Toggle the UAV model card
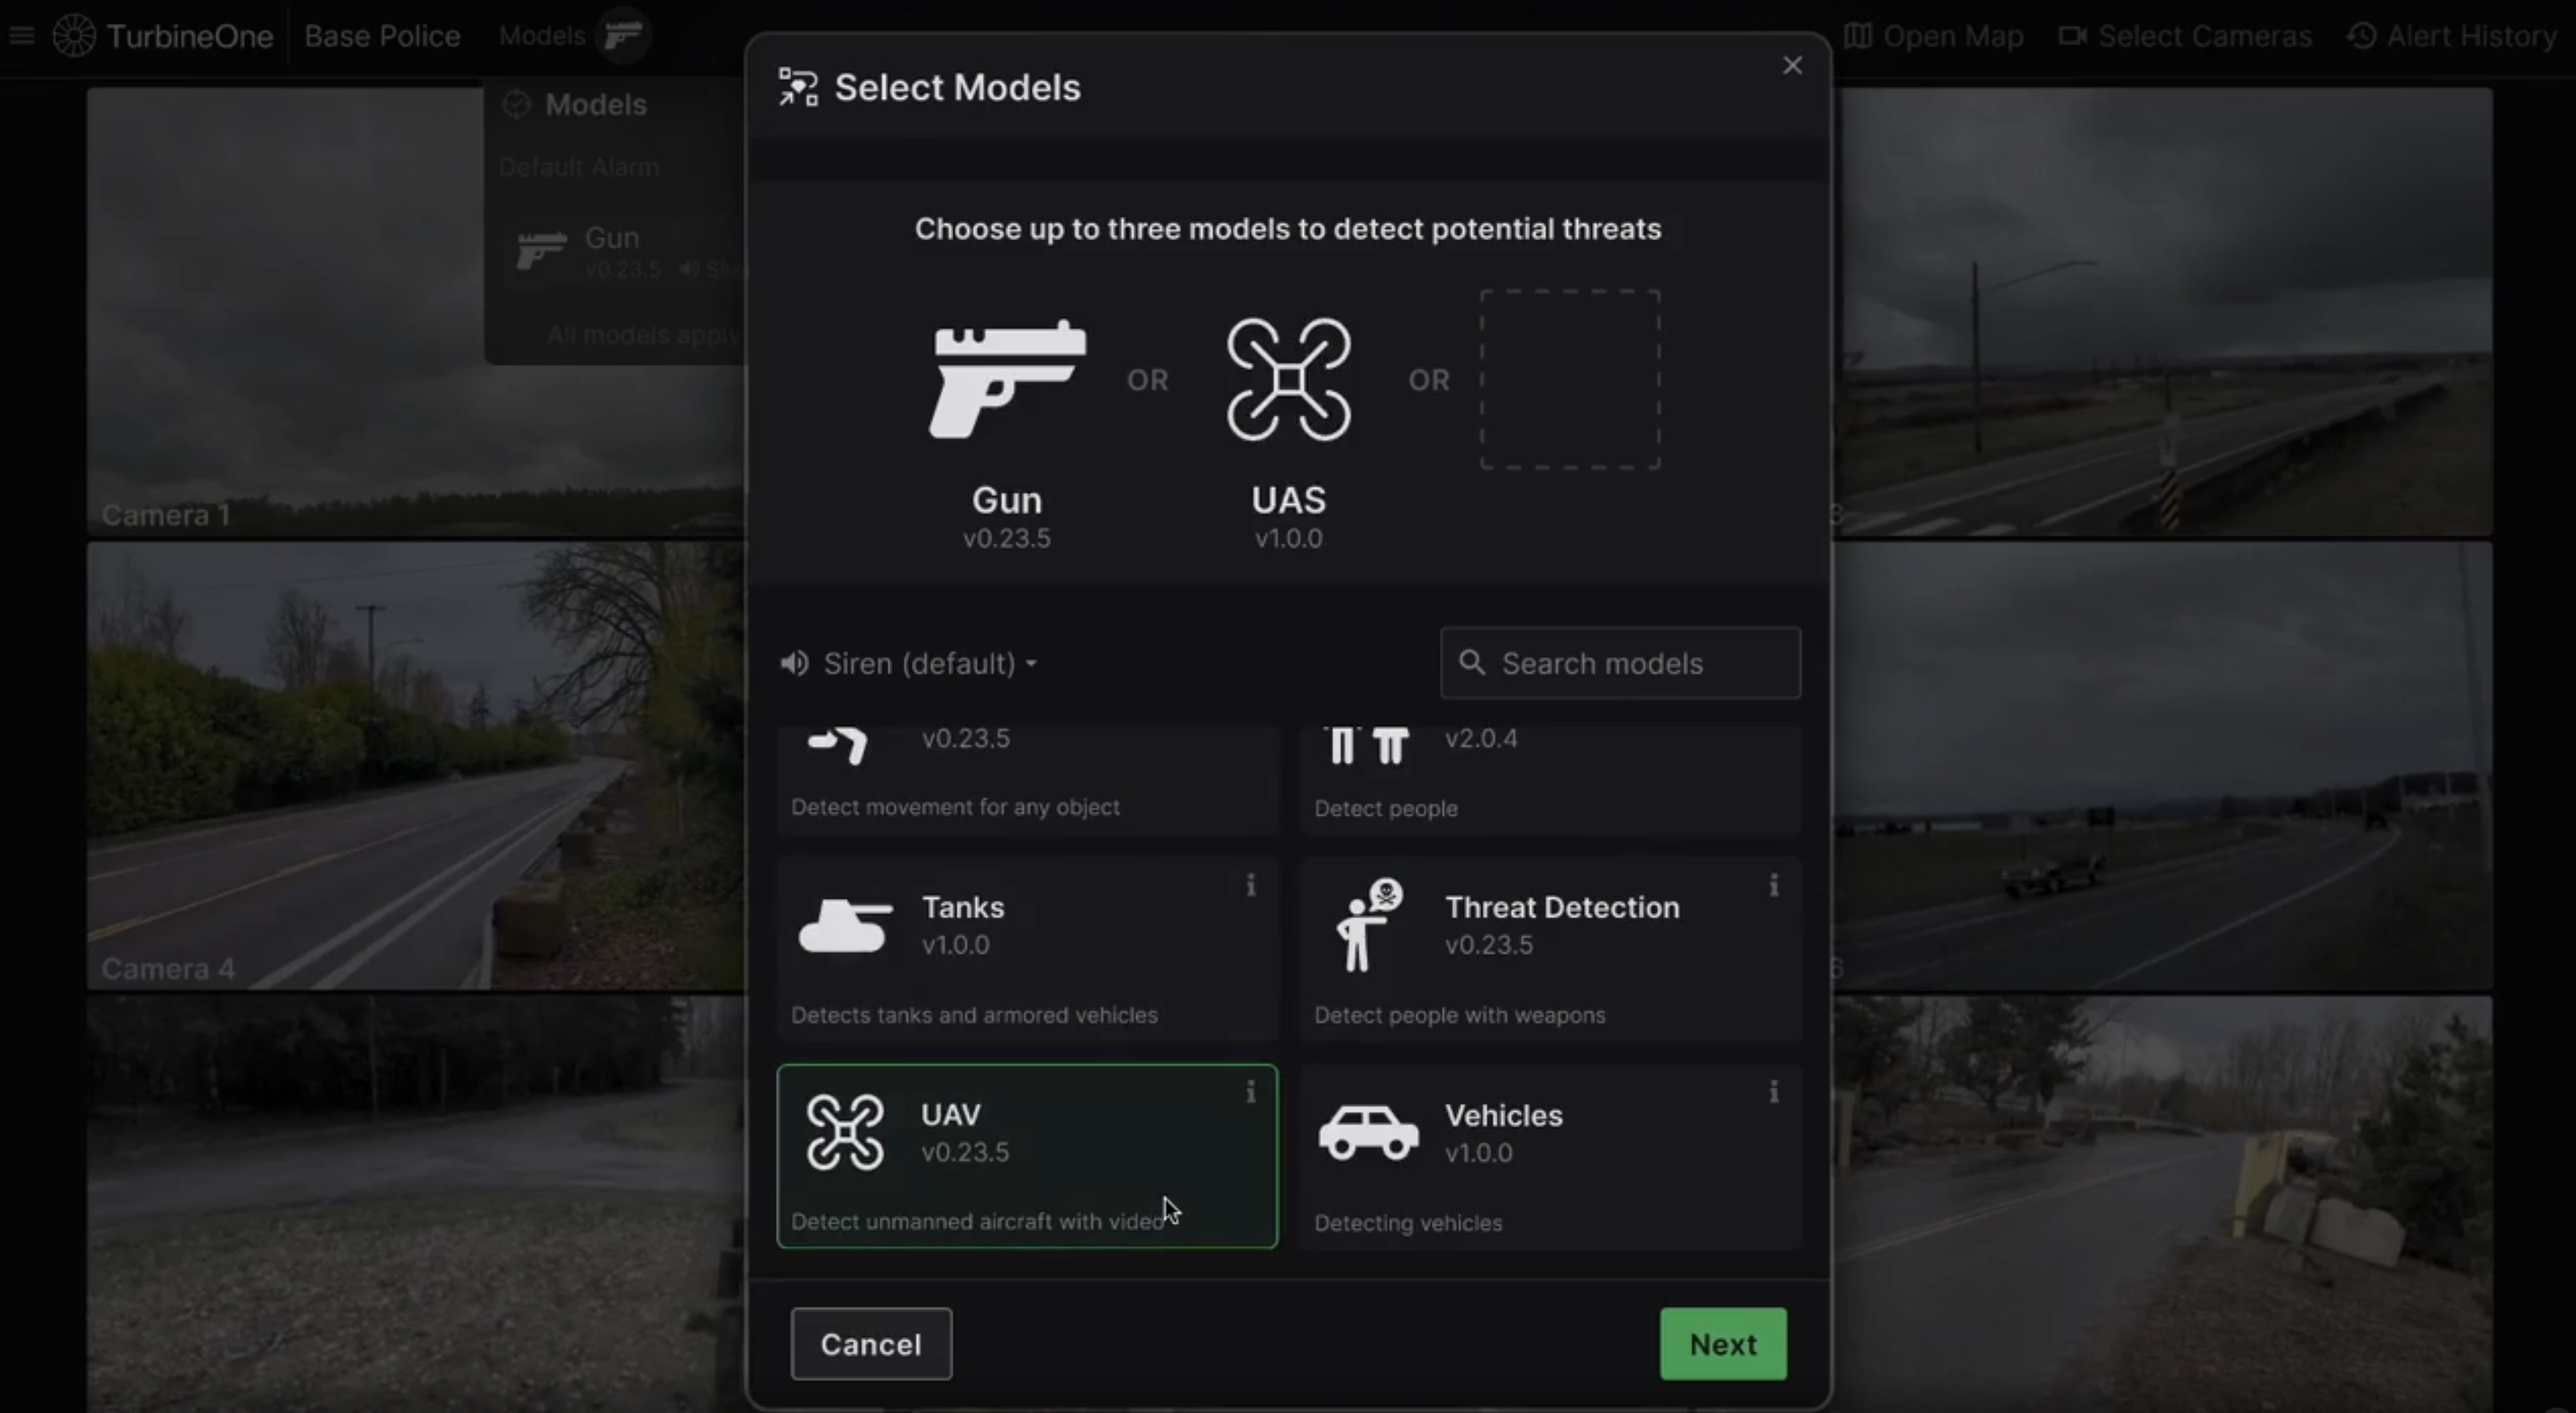 click(x=1027, y=1156)
